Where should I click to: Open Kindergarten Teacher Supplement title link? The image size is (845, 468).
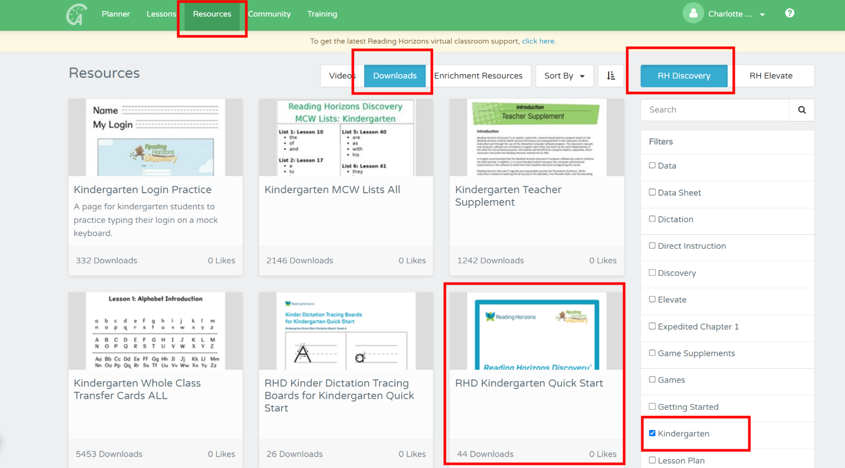[x=508, y=196]
